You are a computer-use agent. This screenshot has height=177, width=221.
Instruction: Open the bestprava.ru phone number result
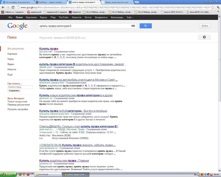click(x=77, y=145)
